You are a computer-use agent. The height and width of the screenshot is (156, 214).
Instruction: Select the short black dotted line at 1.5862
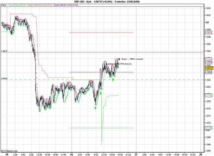tap(101, 72)
